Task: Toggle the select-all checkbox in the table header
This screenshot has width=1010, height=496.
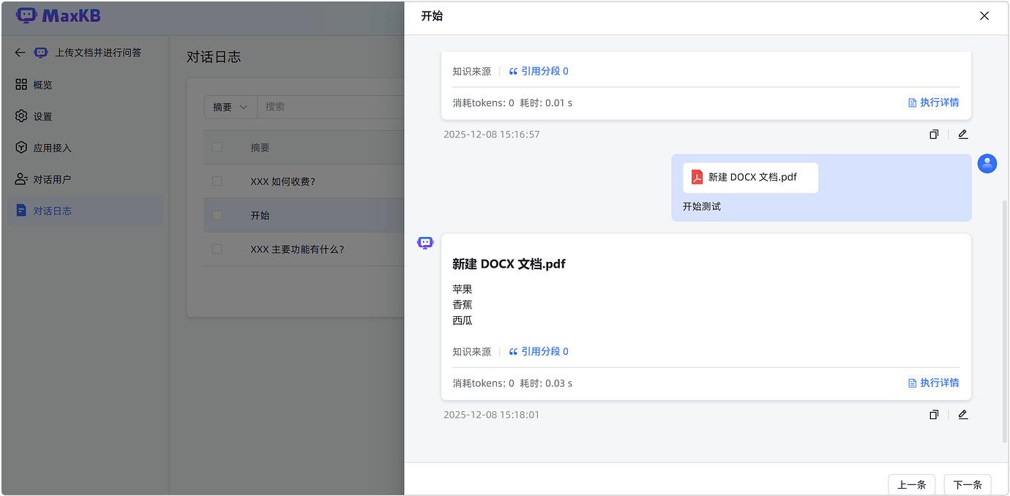Action: pyautogui.click(x=217, y=147)
